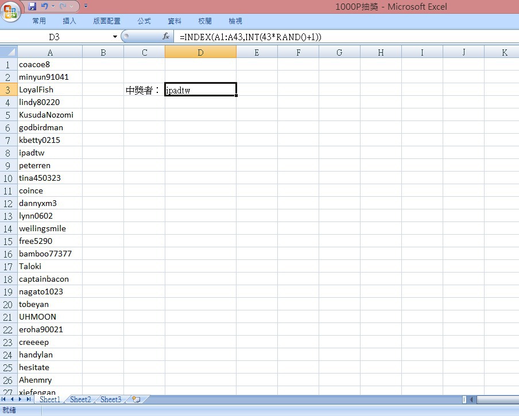The image size is (519, 416).
Task: Select the cell containing coince
Action: (x=50, y=190)
